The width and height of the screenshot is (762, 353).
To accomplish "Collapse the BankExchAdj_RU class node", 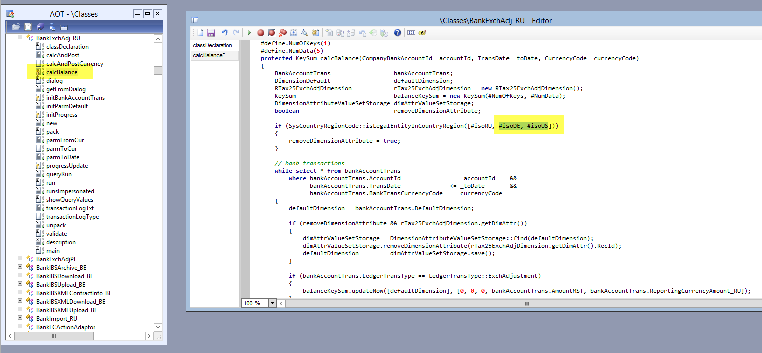I will coord(20,38).
